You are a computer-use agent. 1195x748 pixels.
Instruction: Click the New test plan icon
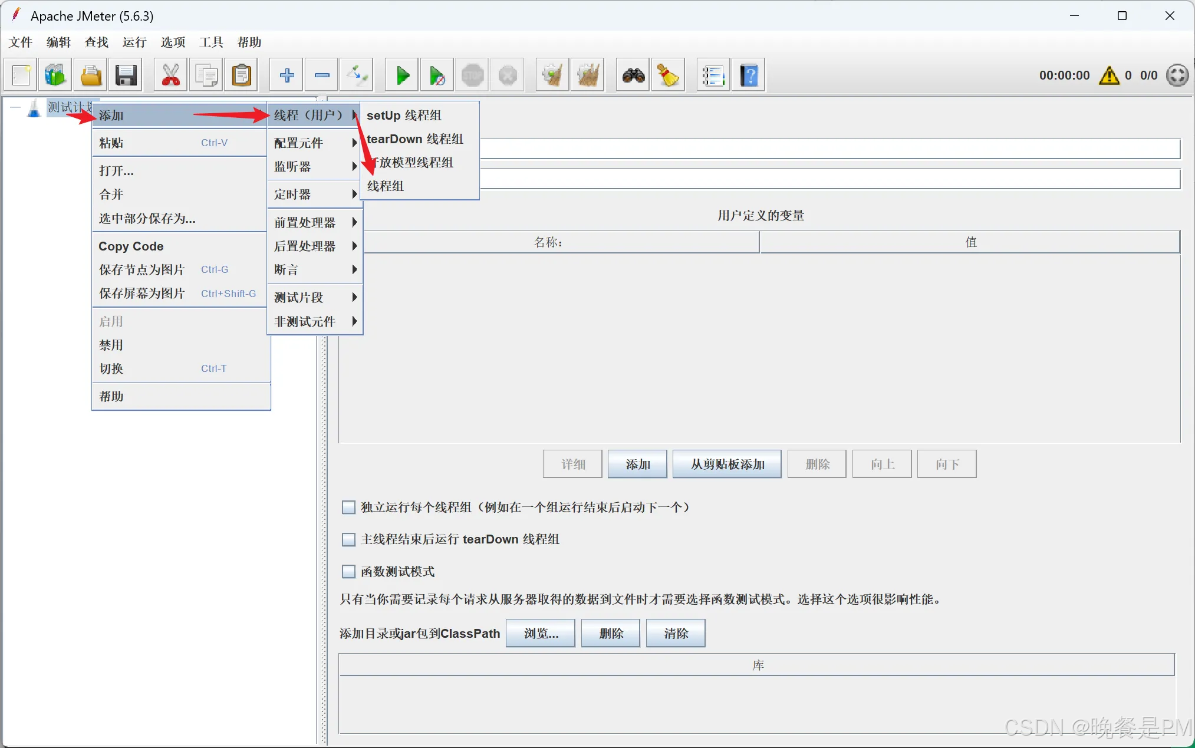(21, 75)
